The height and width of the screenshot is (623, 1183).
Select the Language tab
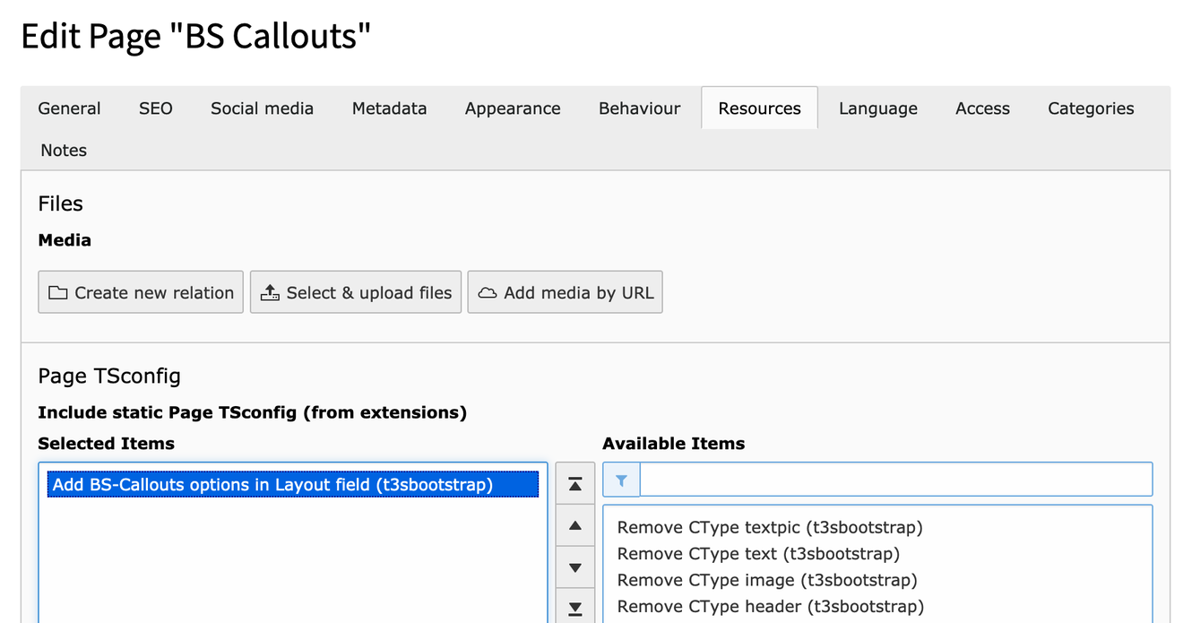[877, 108]
